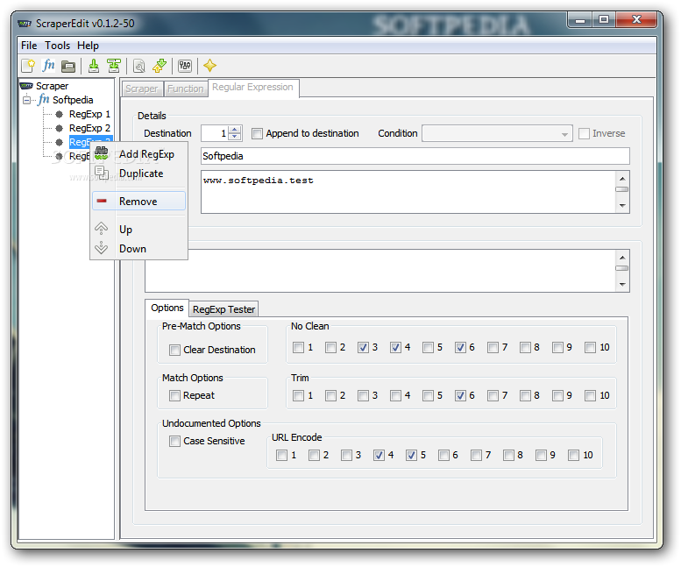Click www.softpedia.test box scrollbar thumb

point(622,189)
